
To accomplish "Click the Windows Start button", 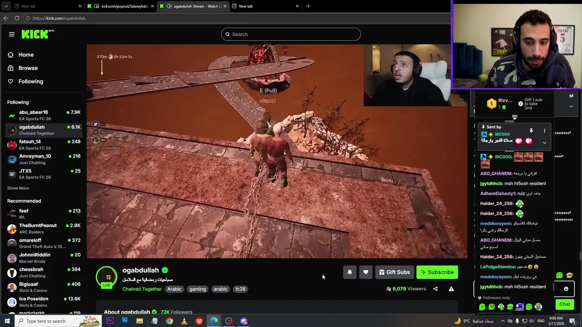I will point(7,321).
